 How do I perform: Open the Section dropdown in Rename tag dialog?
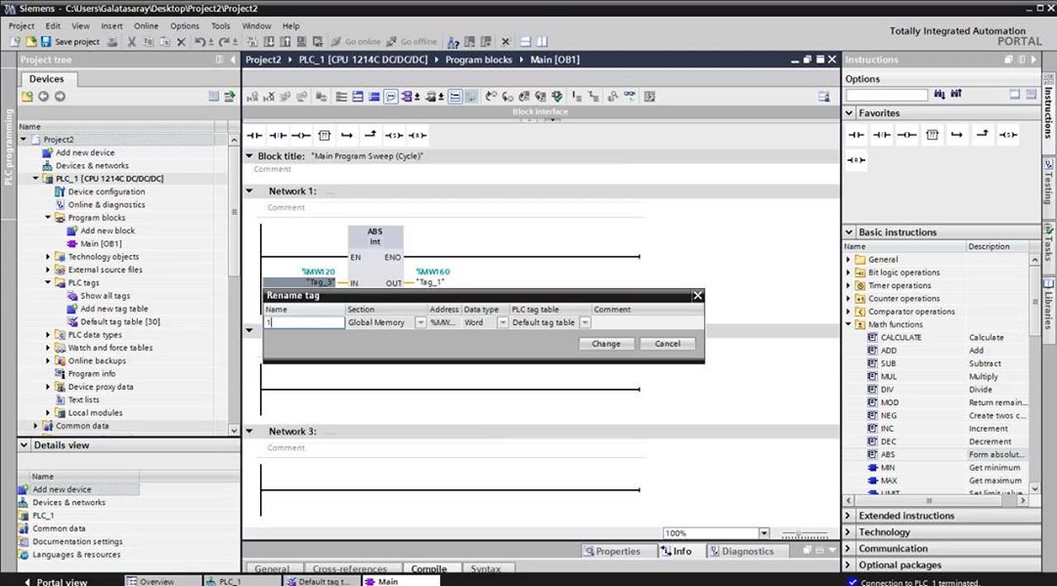pyautogui.click(x=420, y=322)
